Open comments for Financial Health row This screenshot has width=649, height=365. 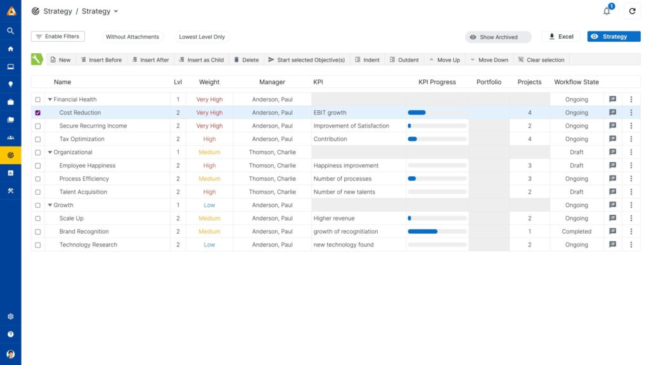click(x=613, y=99)
